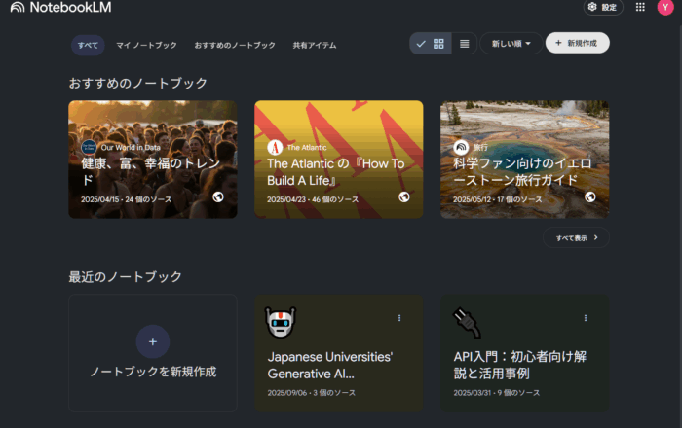Open more options for API入門 notebook
682x428 pixels.
point(586,318)
